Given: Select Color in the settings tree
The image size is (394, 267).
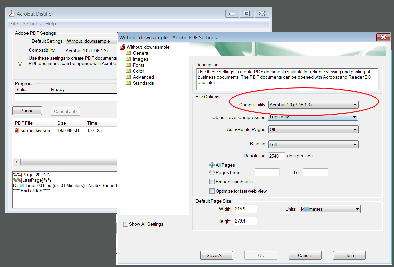Looking at the screenshot, I should [138, 71].
